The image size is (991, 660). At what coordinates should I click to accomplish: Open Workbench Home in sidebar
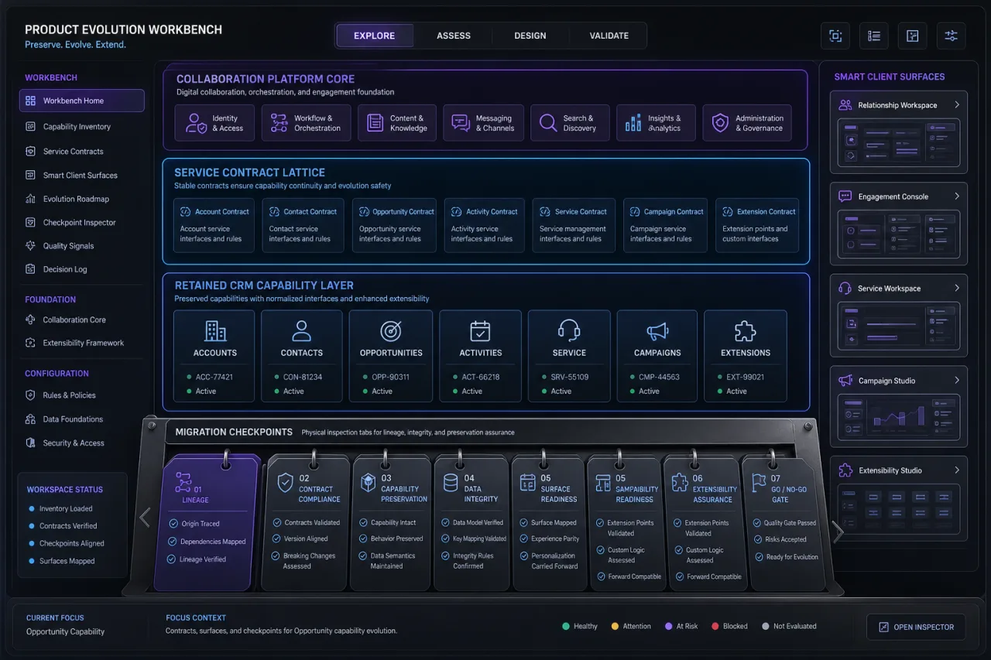(81, 101)
